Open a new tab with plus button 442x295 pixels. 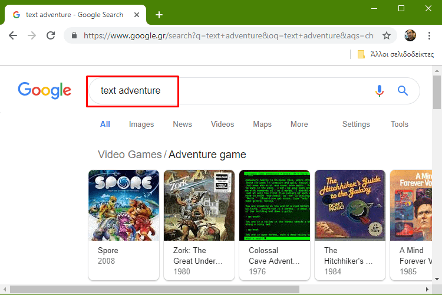[159, 15]
